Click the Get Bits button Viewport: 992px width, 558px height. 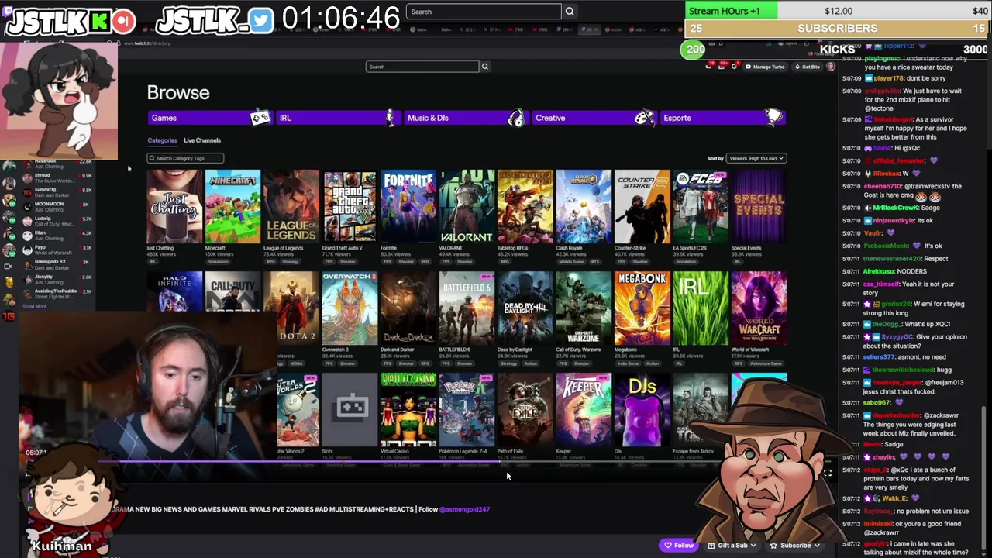(808, 67)
